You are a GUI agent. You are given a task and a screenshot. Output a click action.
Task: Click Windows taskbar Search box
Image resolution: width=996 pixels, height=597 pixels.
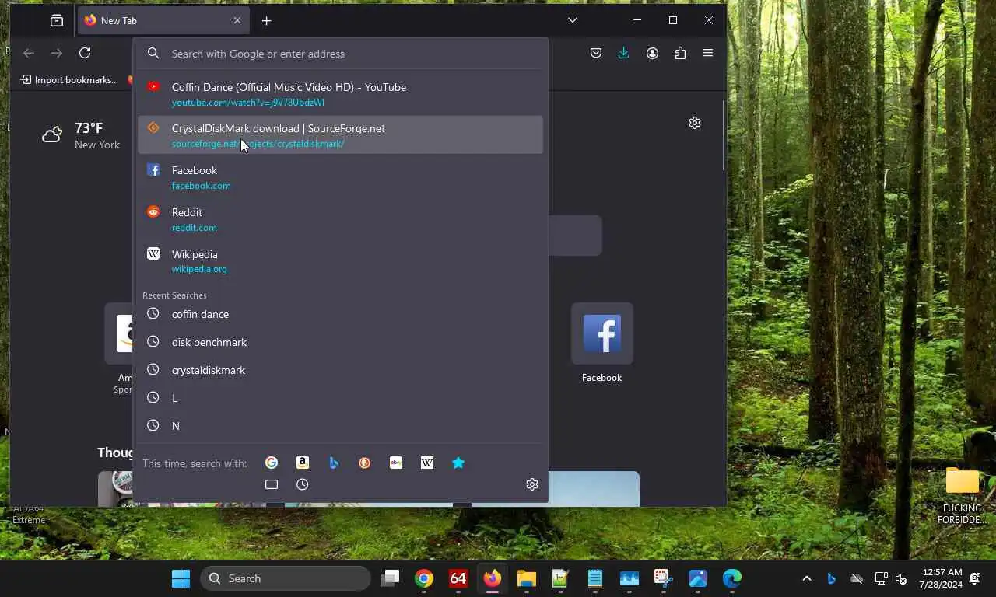click(x=286, y=578)
